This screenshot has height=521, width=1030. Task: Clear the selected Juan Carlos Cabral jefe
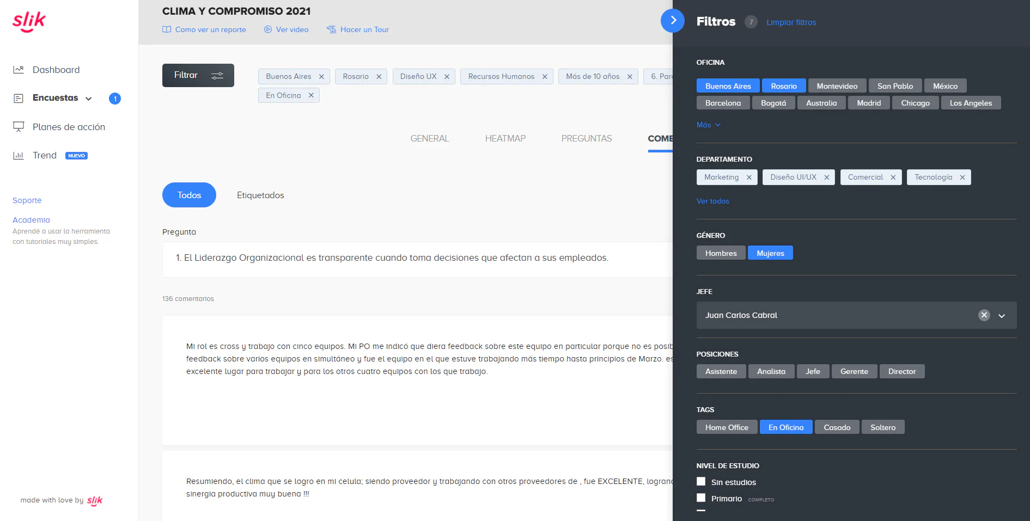point(984,315)
